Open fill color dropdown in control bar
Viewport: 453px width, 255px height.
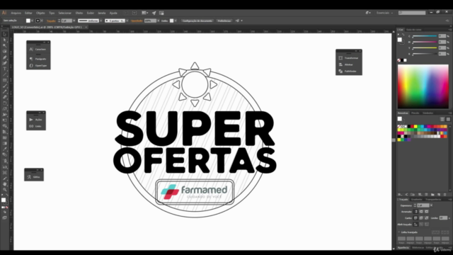(x=32, y=21)
